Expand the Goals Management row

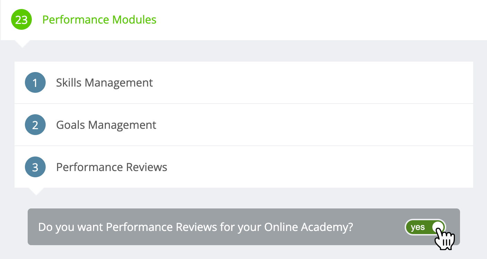(x=243, y=125)
